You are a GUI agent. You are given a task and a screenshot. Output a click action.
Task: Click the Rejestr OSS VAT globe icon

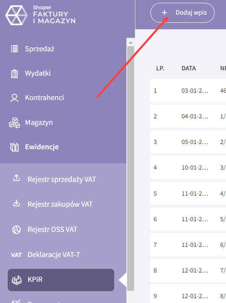[x=16, y=230]
